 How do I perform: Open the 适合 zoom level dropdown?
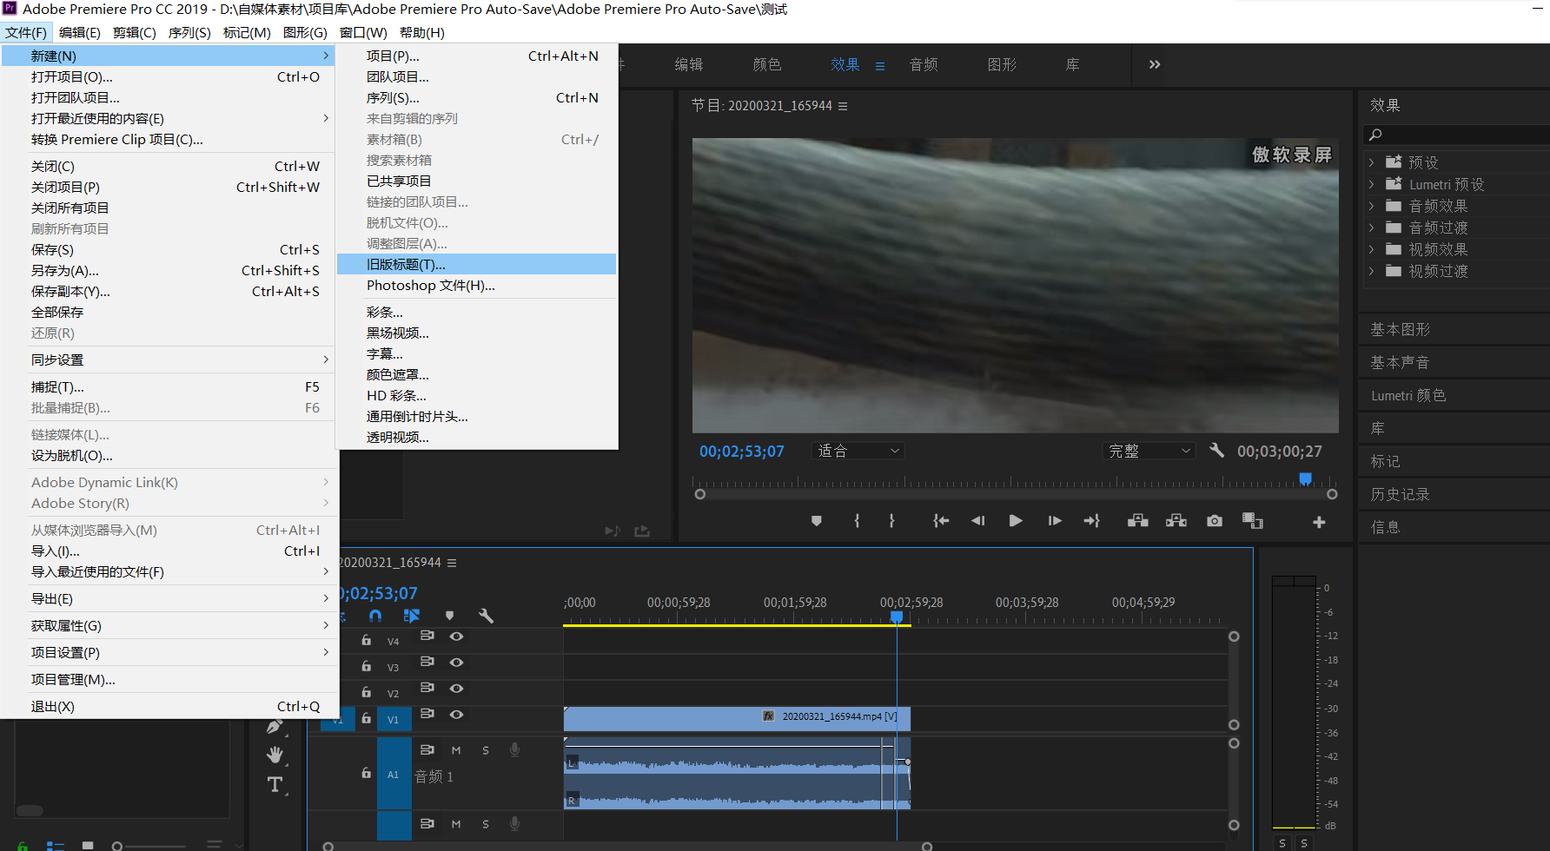(x=858, y=451)
